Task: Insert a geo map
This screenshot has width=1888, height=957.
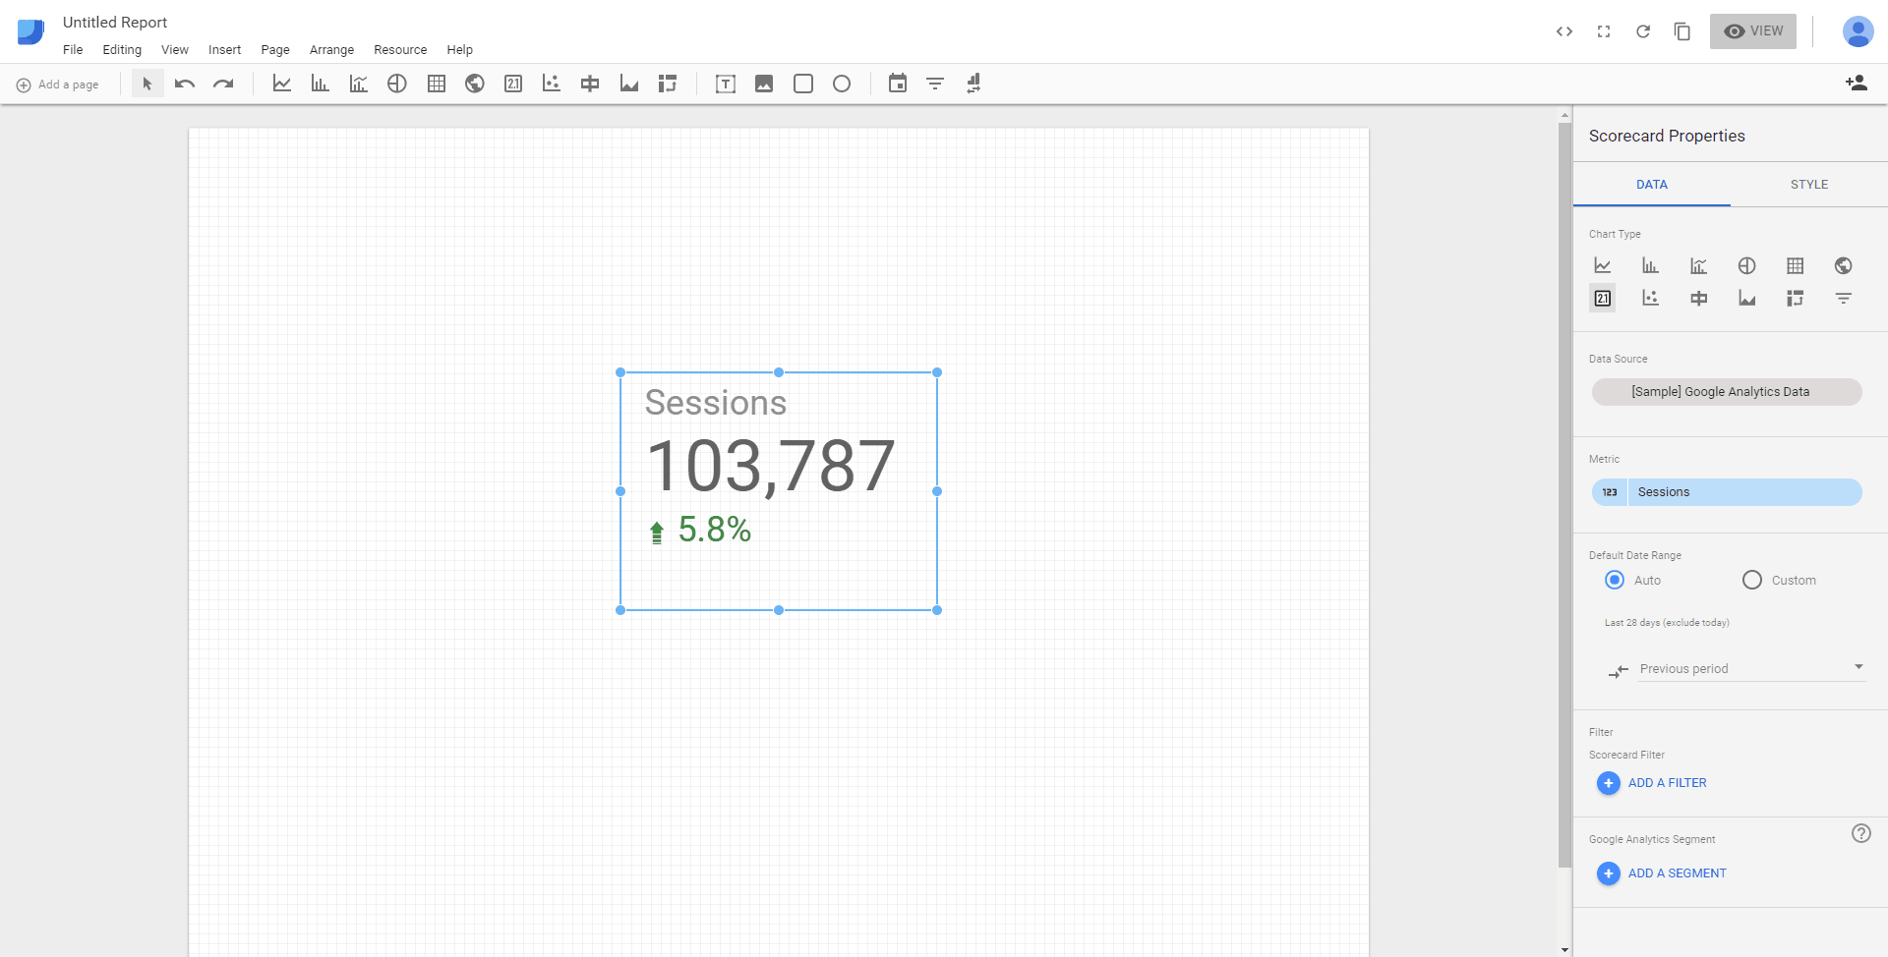Action: [474, 84]
